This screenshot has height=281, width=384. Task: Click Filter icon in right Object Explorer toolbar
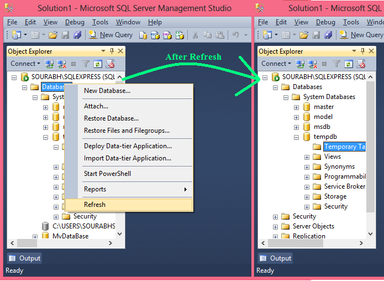click(x=336, y=64)
